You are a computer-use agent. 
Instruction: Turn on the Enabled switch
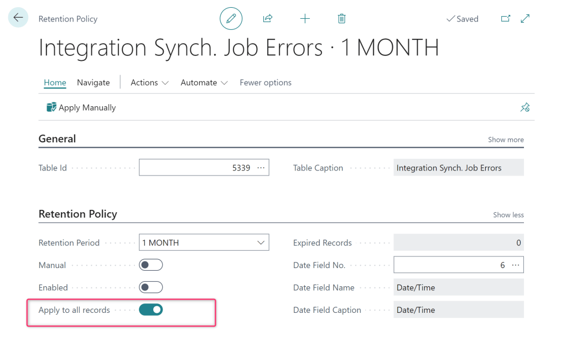150,287
